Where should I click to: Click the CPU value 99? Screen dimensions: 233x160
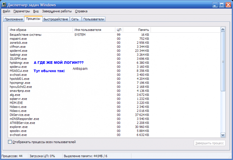[x=119, y=35]
